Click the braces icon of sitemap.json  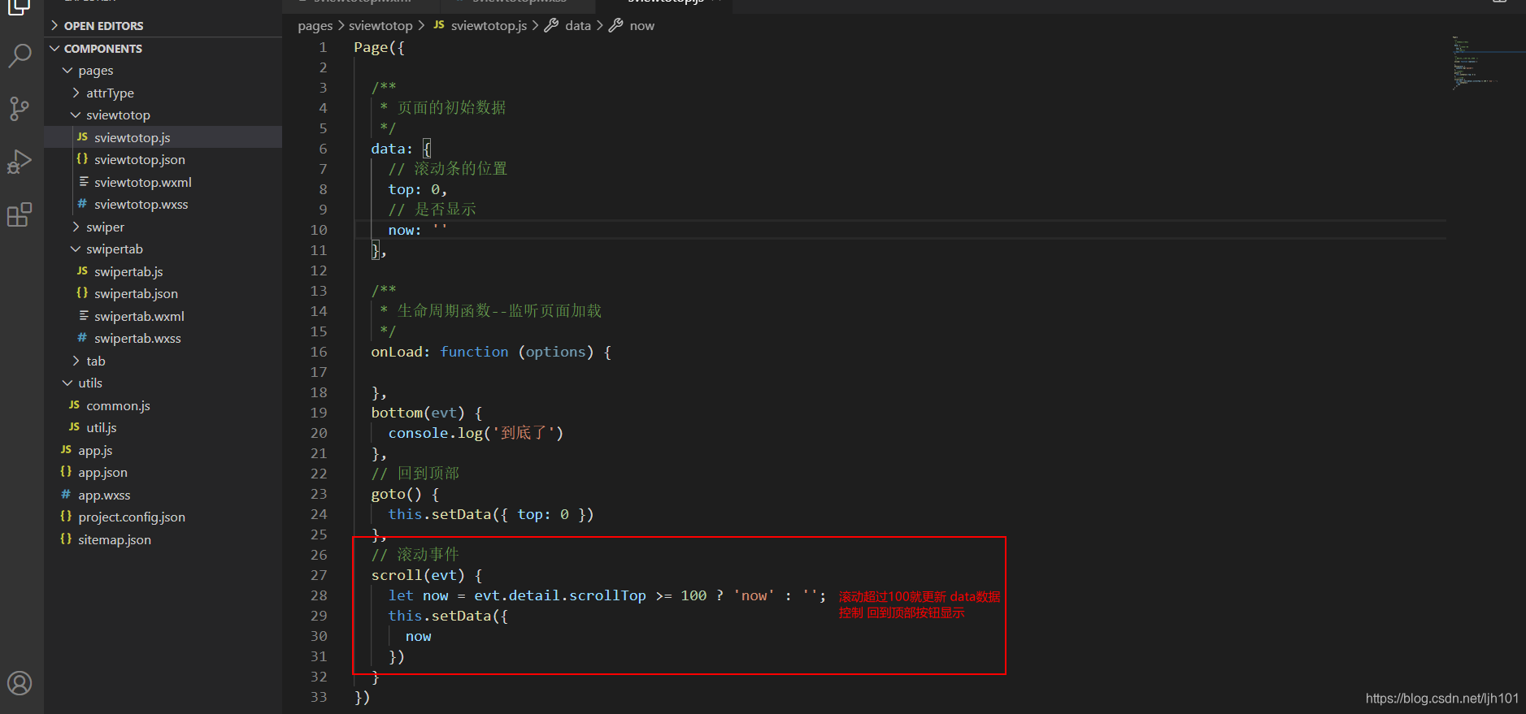tap(66, 539)
